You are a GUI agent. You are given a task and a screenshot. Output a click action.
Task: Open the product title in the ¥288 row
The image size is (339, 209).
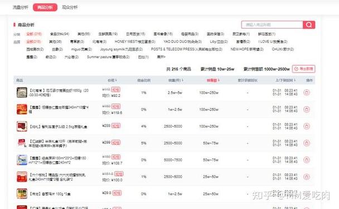[58, 127]
